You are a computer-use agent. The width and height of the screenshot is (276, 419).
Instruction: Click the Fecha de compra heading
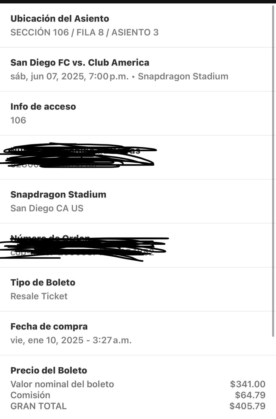point(49,327)
